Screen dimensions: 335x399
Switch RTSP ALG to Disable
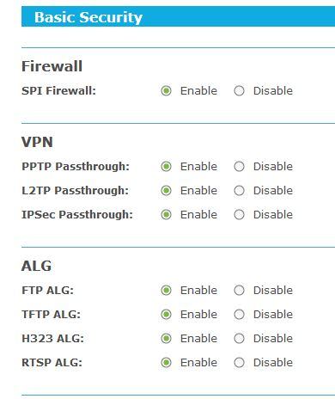point(239,363)
